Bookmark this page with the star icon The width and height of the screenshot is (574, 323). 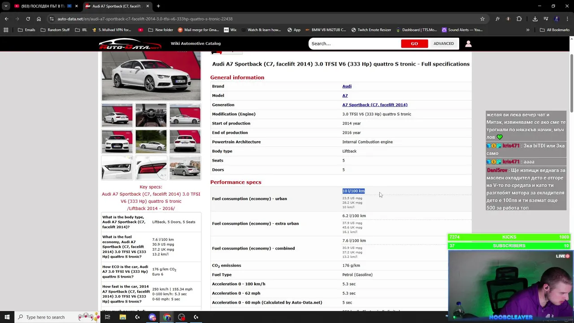point(483,19)
